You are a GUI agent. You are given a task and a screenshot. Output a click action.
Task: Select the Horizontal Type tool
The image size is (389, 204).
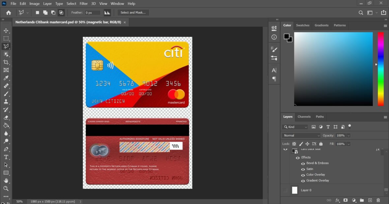[6, 157]
